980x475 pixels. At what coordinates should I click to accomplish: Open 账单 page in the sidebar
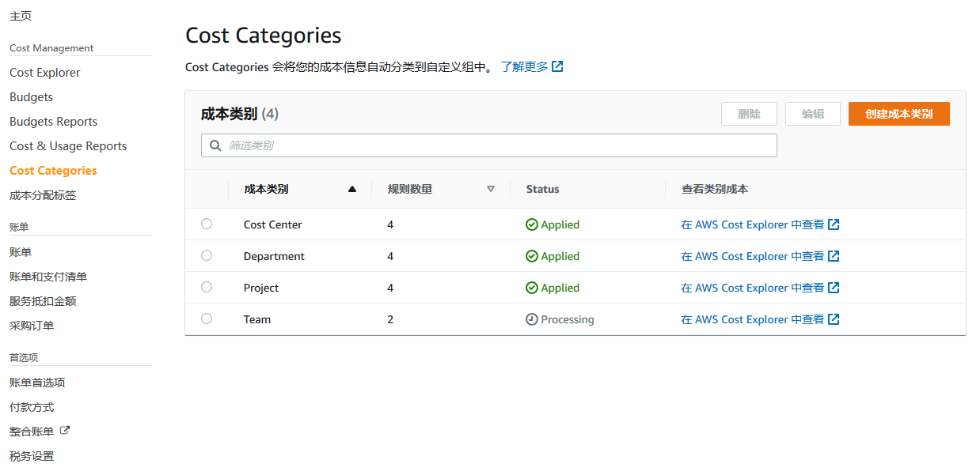pyautogui.click(x=21, y=251)
